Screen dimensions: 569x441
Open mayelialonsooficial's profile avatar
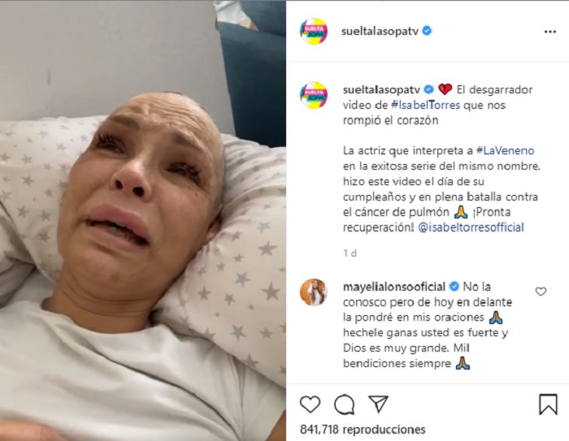click(314, 292)
